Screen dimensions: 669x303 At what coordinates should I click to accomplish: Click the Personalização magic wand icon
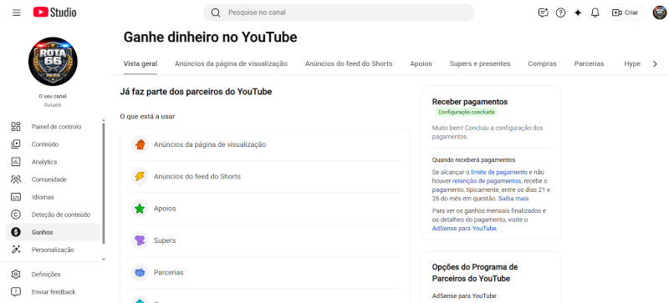16,250
